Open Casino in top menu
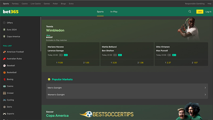 pyautogui.click(x=25, y=4)
